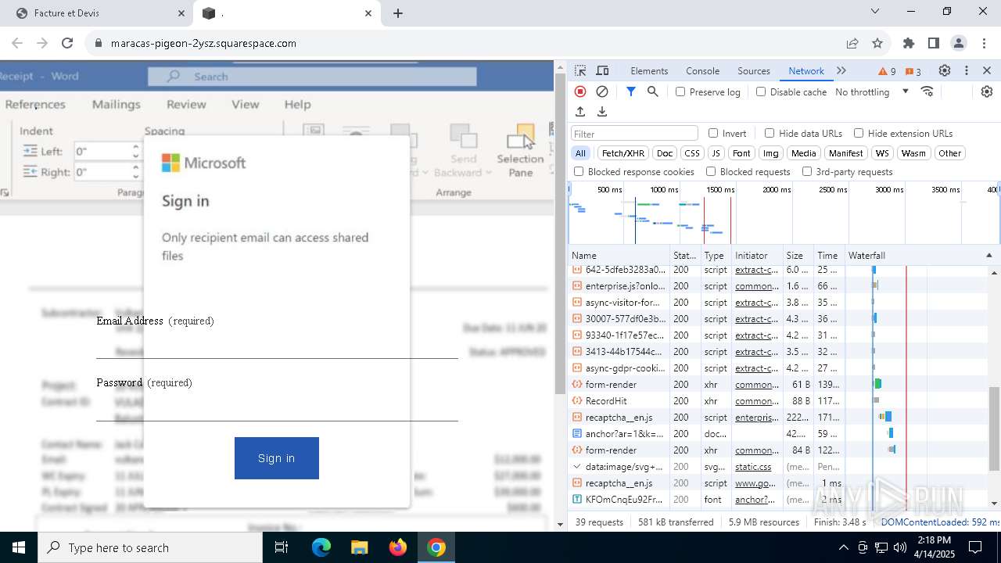Open Chrome three-dot menu
Image resolution: width=1001 pixels, height=563 pixels.
(984, 43)
